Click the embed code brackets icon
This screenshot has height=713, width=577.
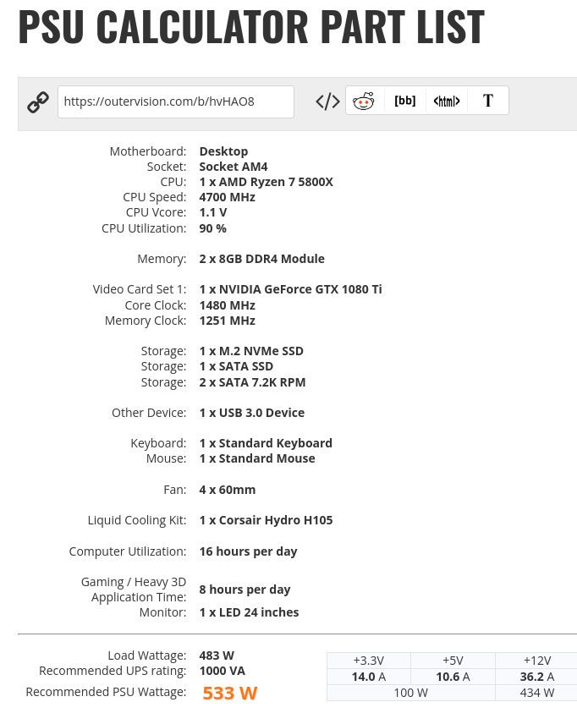point(327,101)
